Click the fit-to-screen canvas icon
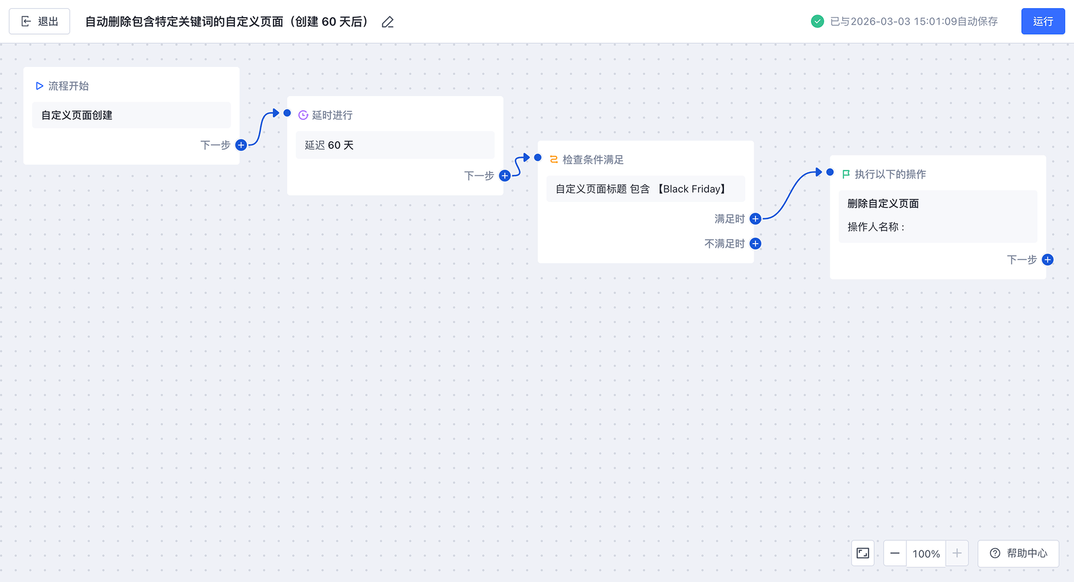1074x582 pixels. [862, 554]
